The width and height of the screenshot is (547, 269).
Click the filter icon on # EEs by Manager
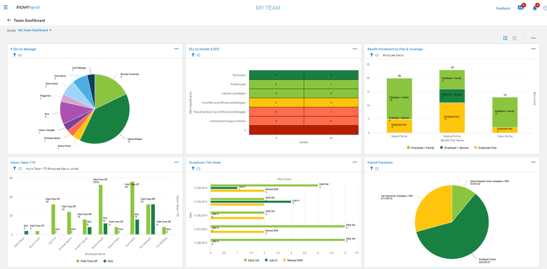pyautogui.click(x=14, y=56)
